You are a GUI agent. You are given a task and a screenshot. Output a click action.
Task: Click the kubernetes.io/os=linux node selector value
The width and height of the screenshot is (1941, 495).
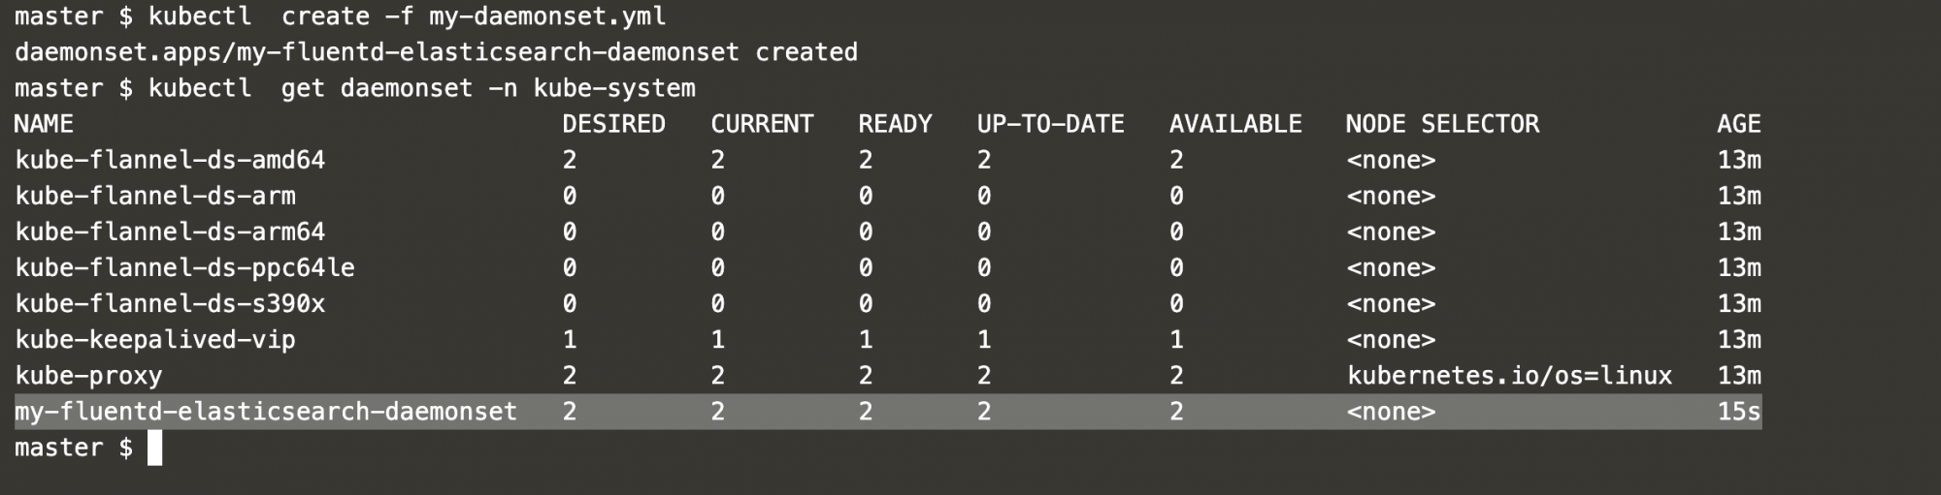coord(1510,375)
